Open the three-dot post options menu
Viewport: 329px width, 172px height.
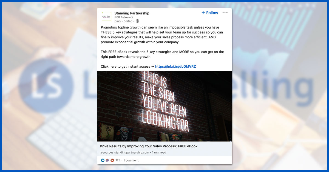pyautogui.click(x=225, y=13)
